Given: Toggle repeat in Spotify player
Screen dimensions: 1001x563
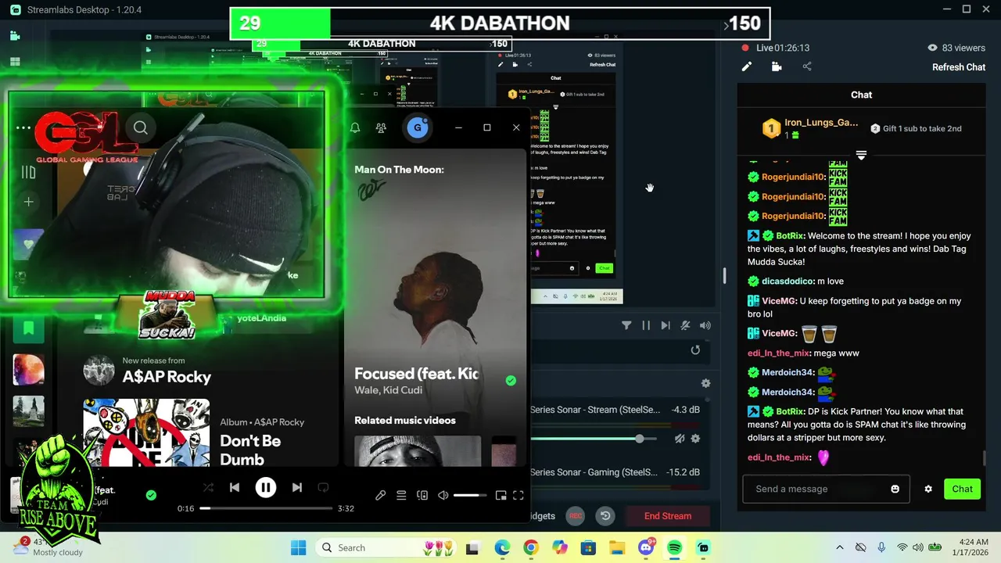Looking at the screenshot, I should tap(323, 487).
